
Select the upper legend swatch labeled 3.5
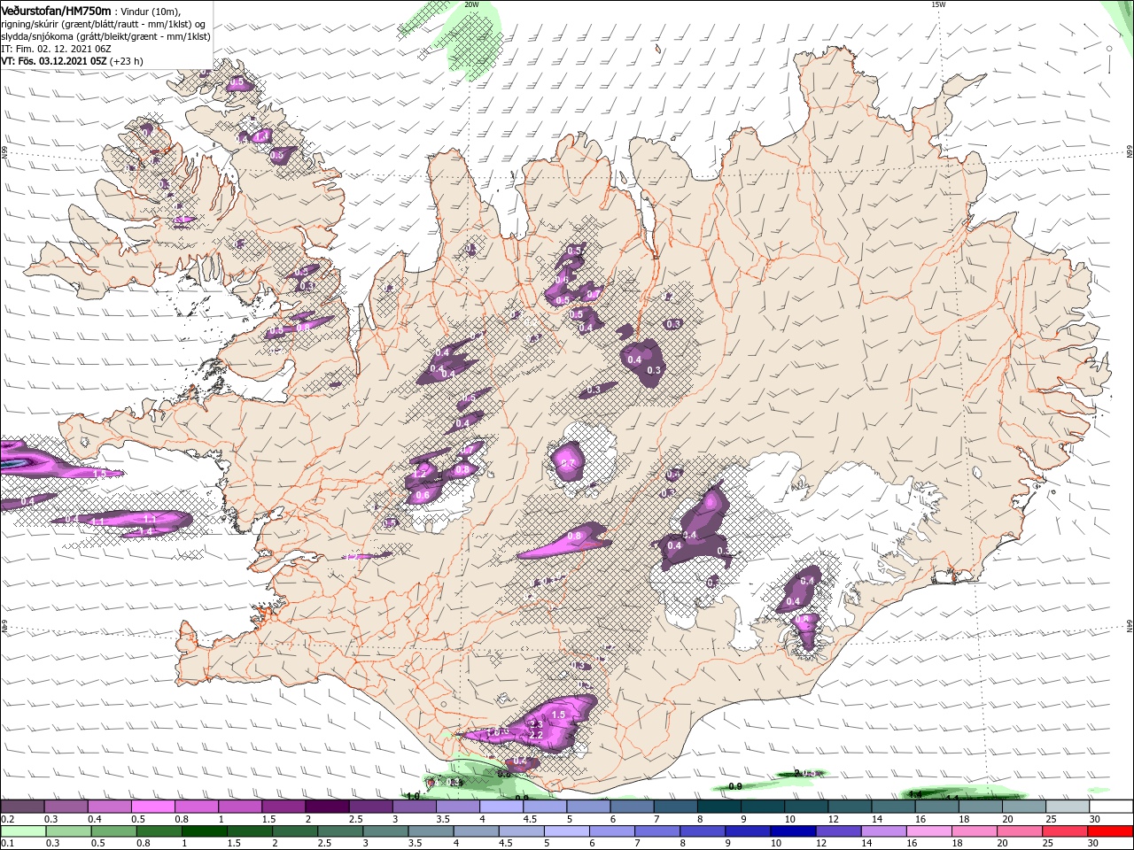458,807
